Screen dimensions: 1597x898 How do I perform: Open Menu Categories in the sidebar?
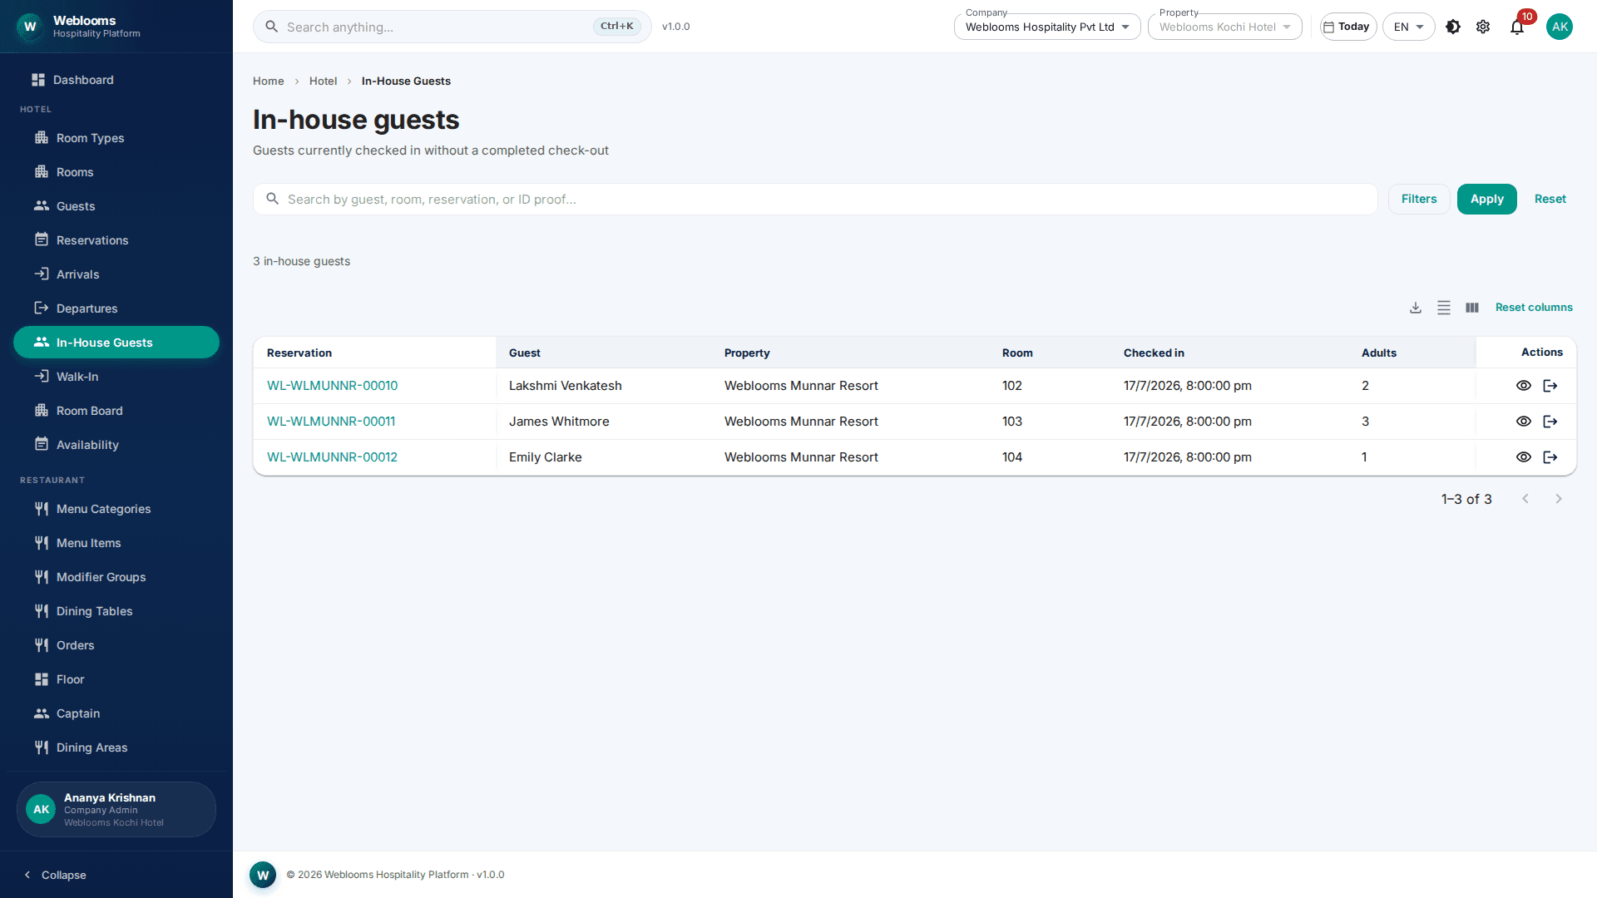[116, 509]
